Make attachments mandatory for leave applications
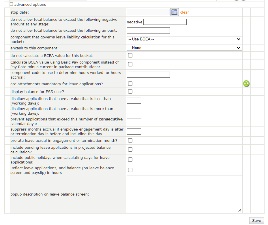268x225 pixels. point(130,84)
